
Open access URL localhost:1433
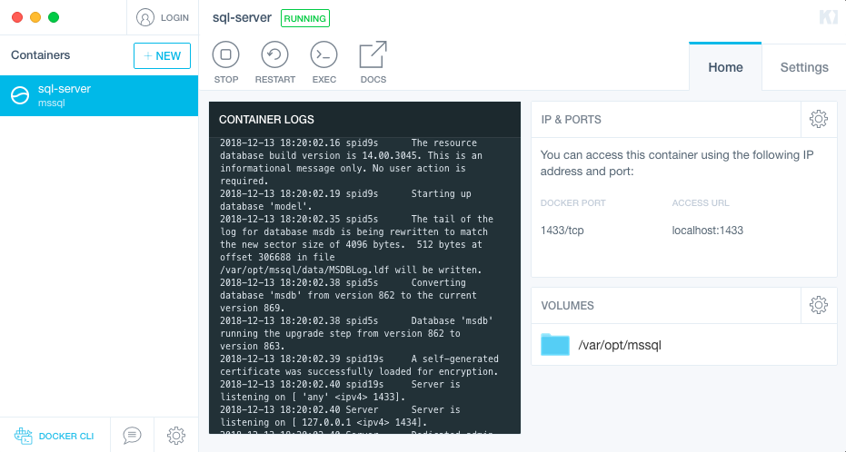[707, 231]
